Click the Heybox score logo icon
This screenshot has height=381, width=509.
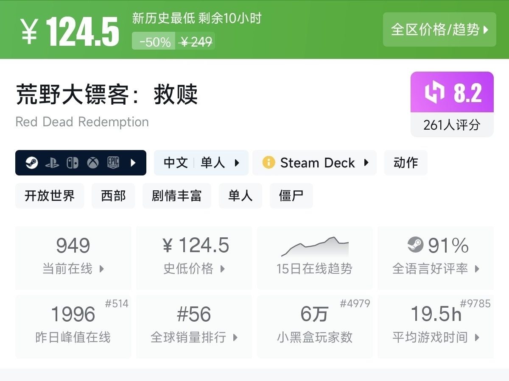click(435, 92)
